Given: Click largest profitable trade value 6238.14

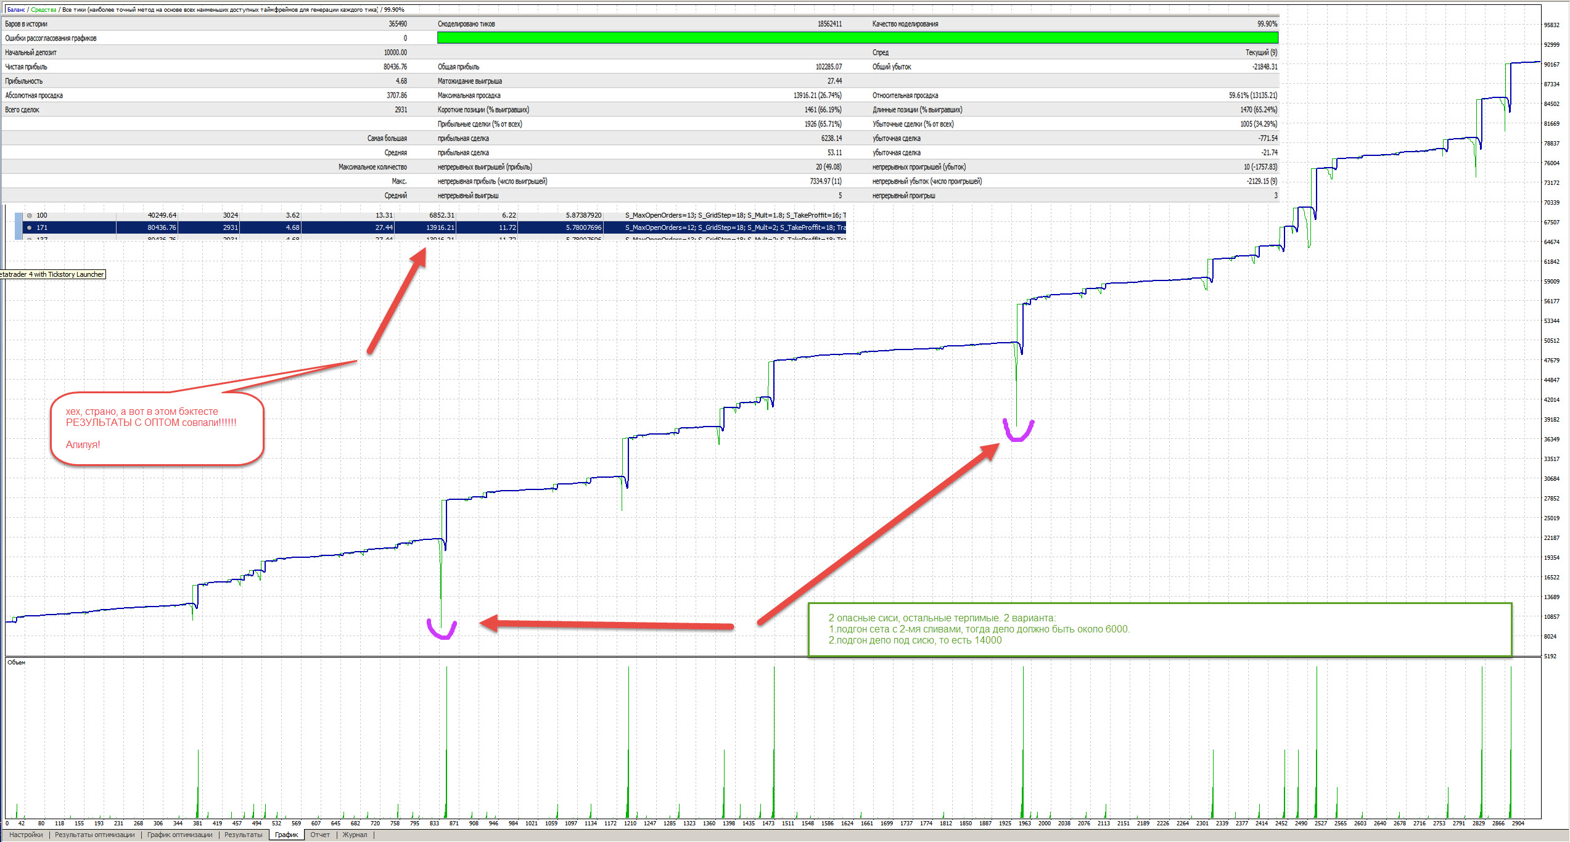Looking at the screenshot, I should click(x=831, y=138).
